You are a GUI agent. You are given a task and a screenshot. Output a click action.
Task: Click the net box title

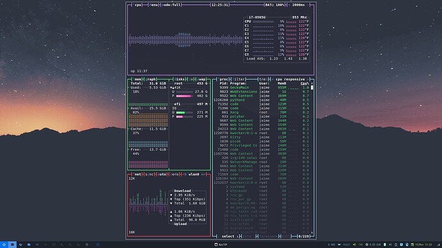click(x=138, y=174)
